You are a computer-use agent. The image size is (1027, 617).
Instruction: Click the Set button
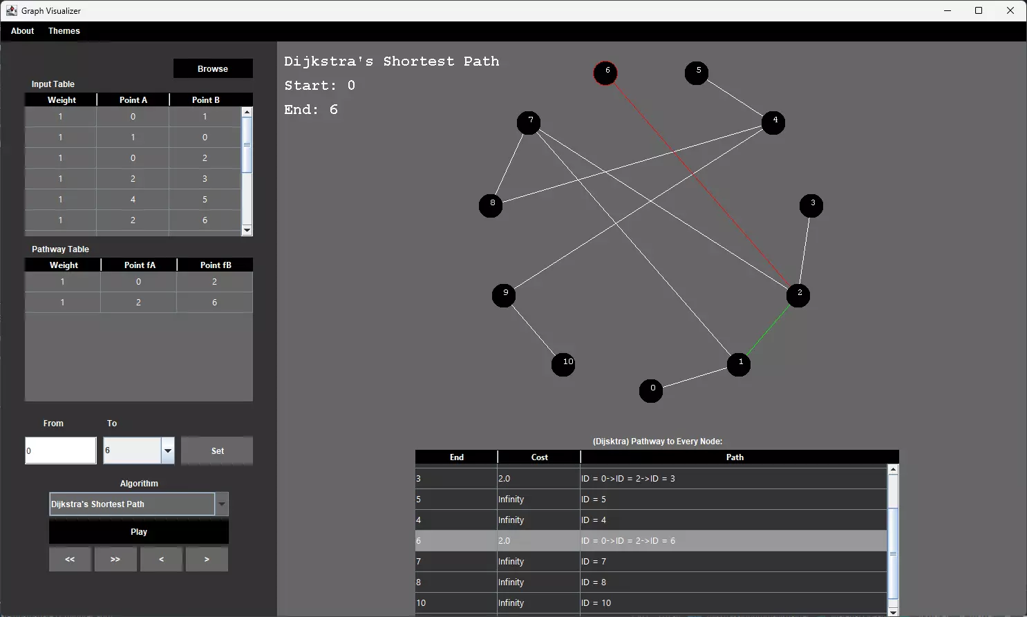tap(217, 450)
